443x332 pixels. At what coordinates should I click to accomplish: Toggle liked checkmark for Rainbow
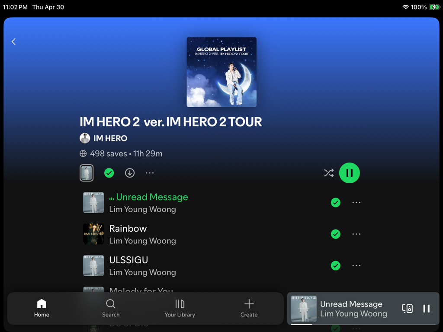click(x=336, y=234)
